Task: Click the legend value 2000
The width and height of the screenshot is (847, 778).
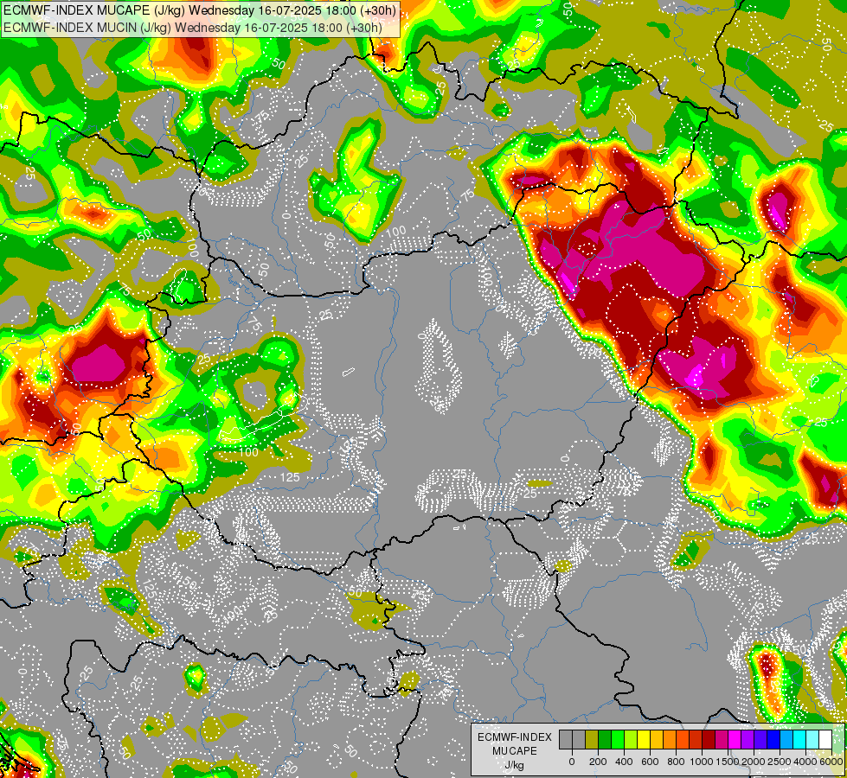Action: click(x=754, y=762)
